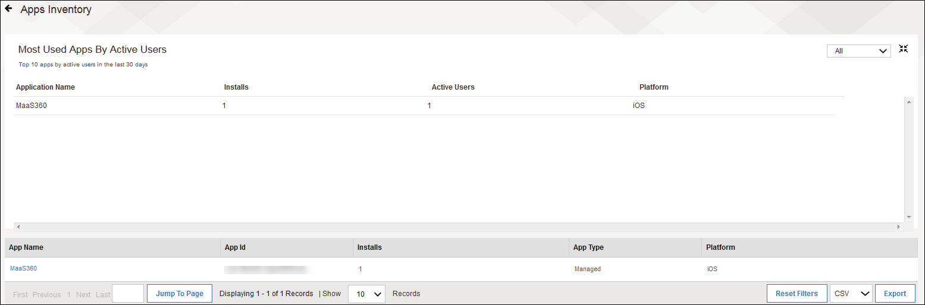Image resolution: width=925 pixels, height=305 pixels.
Task: Open the CSV export format dropdown
Action: (851, 294)
